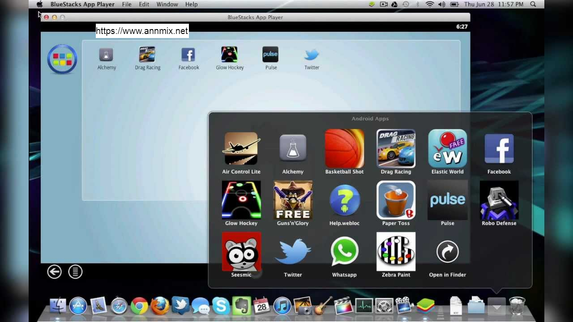Click the Wi-Fi status icon
Viewport: 573px width, 322px height.
[430, 4]
